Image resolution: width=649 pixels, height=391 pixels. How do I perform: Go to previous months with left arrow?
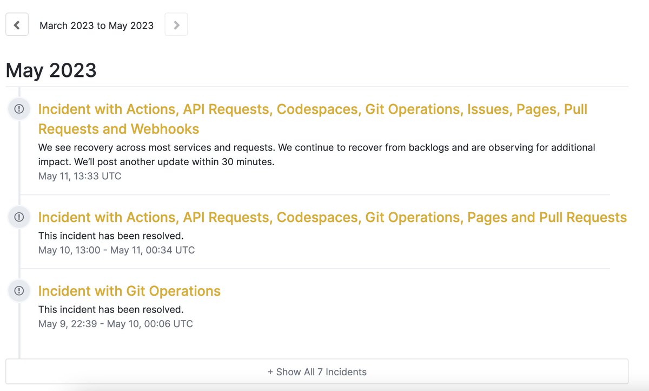coord(17,25)
